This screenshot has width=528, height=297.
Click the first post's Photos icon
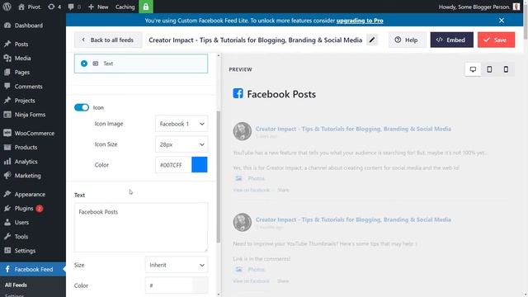238,178
